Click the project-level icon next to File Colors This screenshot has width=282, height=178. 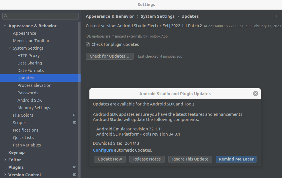pyautogui.click(x=75, y=115)
